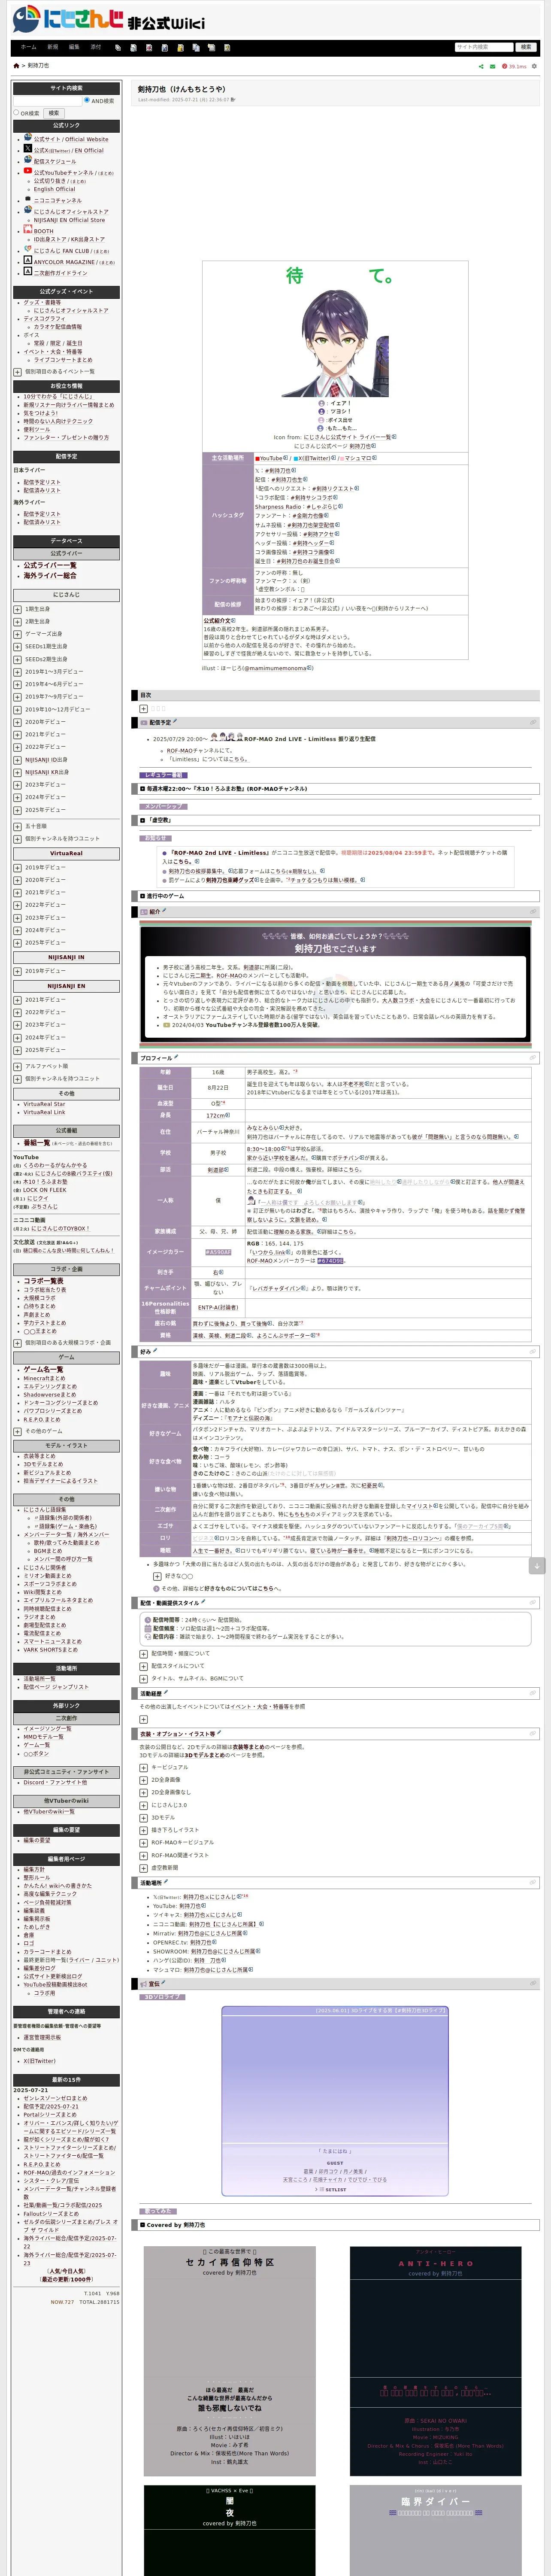Click the green mail icon near 59.1ms
This screenshot has height=2576, width=551.
point(492,66)
